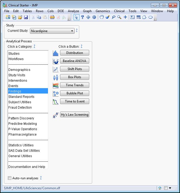The height and width of the screenshot is (193, 180).
Task: Click the orange data table grid icon
Action: [52, 17]
